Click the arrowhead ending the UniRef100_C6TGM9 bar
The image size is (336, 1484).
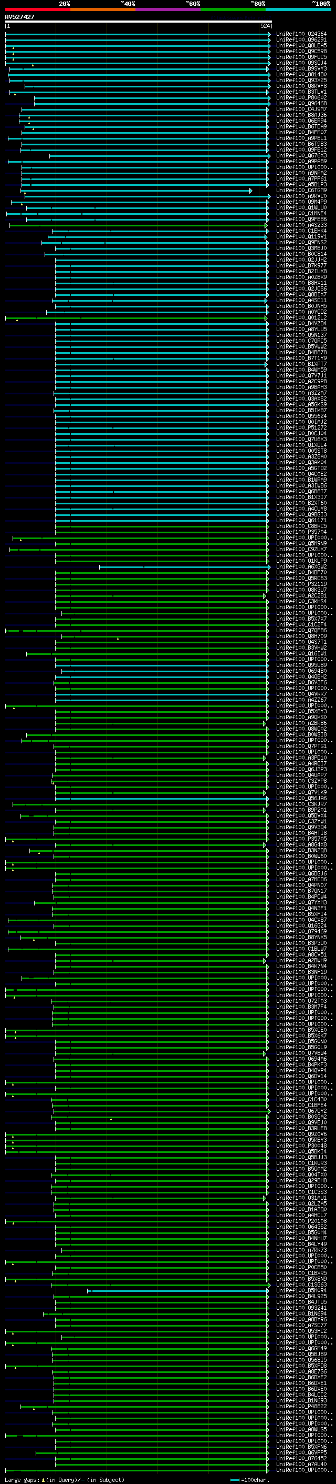click(x=251, y=191)
